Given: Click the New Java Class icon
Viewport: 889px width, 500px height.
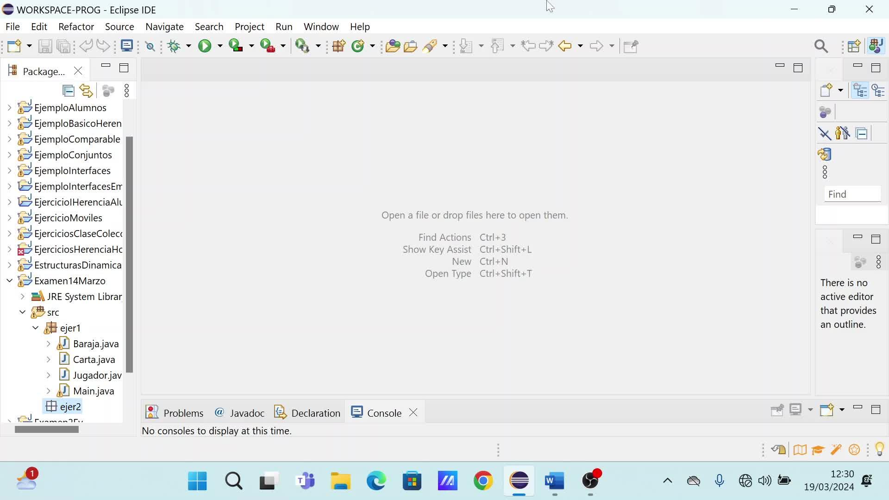Looking at the screenshot, I should (x=357, y=46).
